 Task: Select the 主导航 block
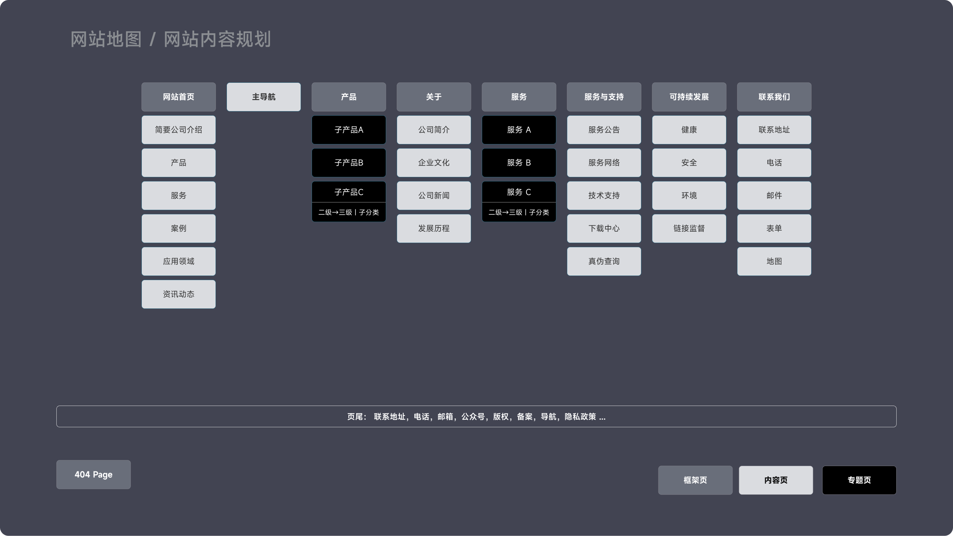(264, 97)
